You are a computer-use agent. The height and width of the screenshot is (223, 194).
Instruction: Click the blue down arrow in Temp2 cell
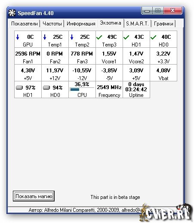(x=72, y=37)
